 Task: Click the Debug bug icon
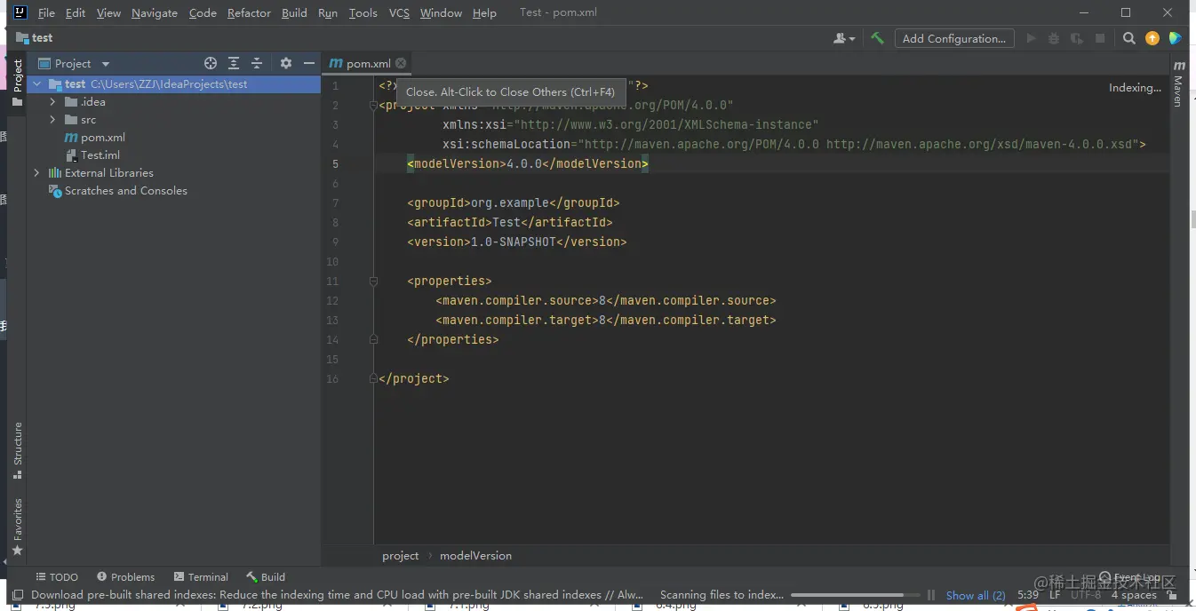pos(1054,38)
